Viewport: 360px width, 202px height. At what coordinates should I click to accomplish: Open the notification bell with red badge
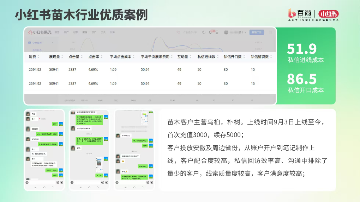[x=211, y=32]
